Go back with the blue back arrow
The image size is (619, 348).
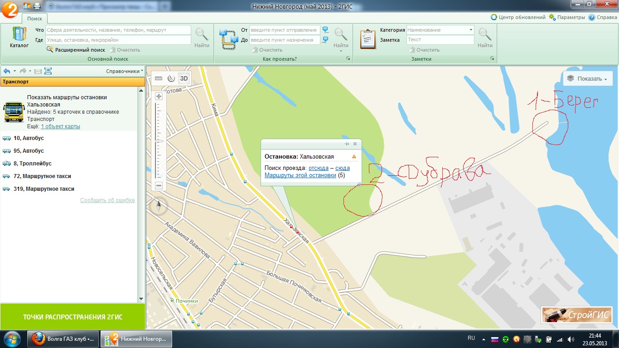(x=7, y=71)
